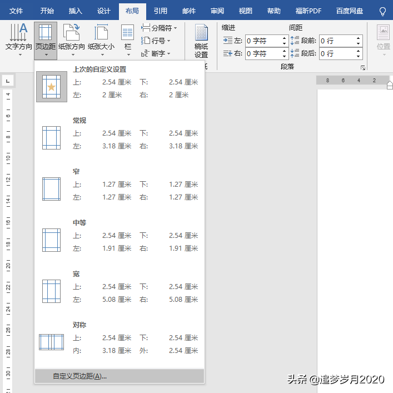The height and width of the screenshot is (393, 393).
Task: Switch to the References (引用) tab
Action: tap(160, 11)
